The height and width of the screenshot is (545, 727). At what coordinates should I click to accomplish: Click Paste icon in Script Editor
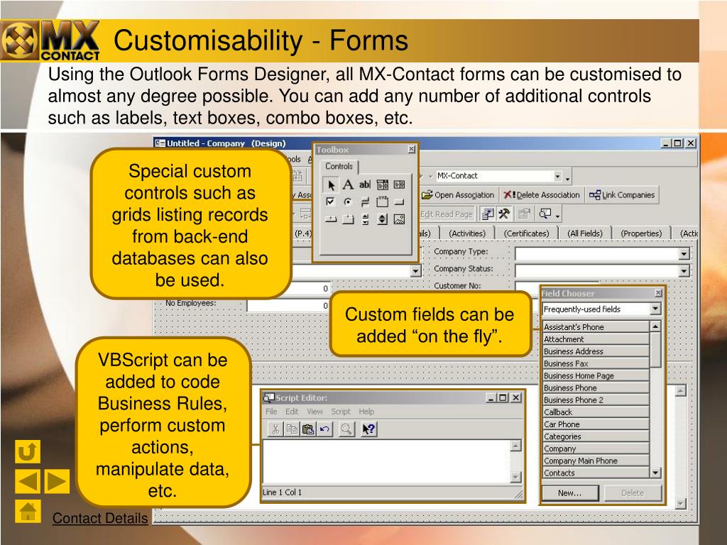point(308,429)
